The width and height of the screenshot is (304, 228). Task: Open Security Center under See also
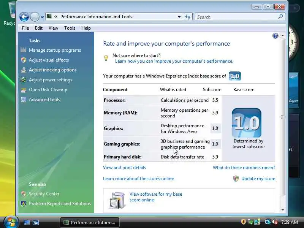44,194
